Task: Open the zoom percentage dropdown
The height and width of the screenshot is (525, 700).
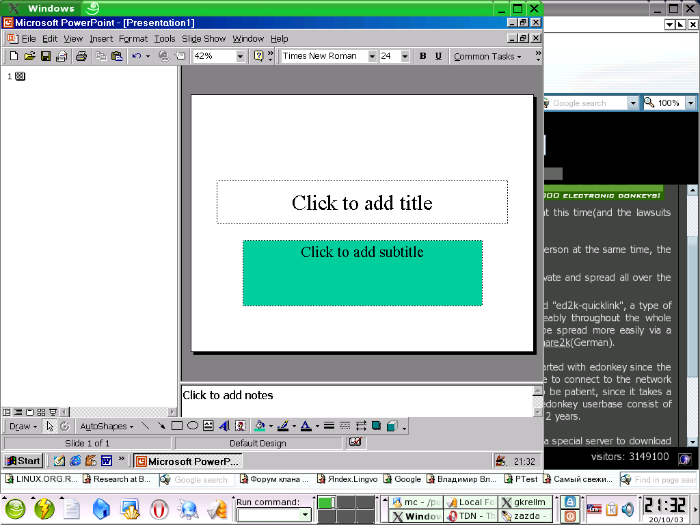Action: point(240,56)
